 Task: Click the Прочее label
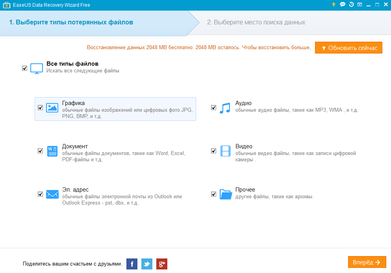245,190
